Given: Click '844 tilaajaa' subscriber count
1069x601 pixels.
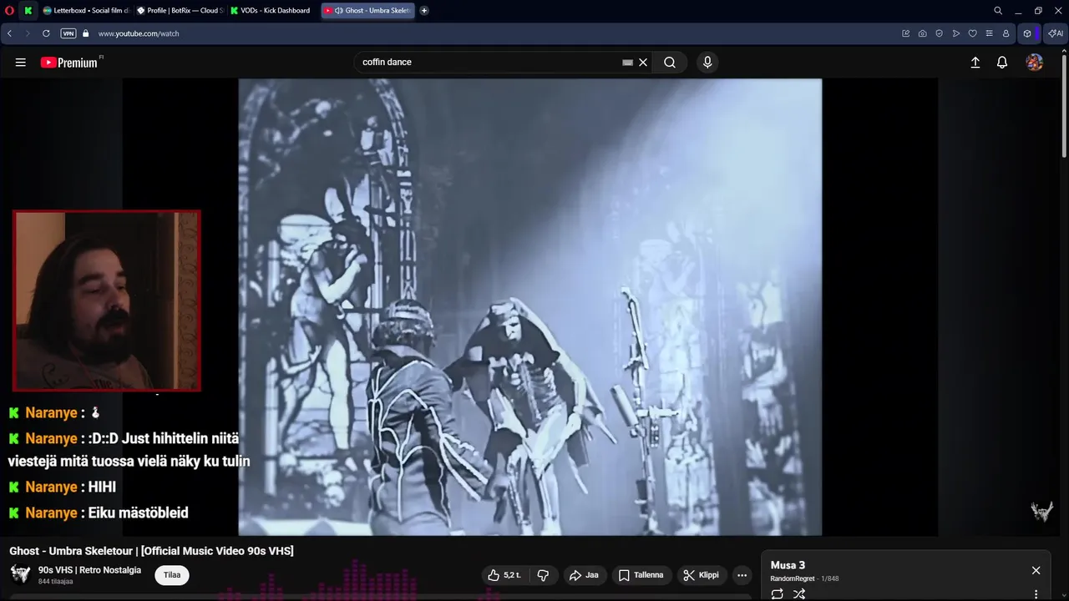Looking at the screenshot, I should (x=55, y=581).
